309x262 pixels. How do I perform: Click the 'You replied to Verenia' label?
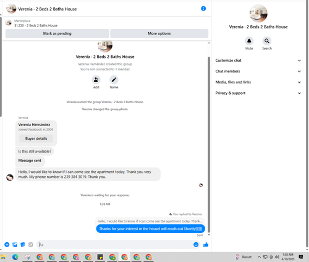coord(185,214)
